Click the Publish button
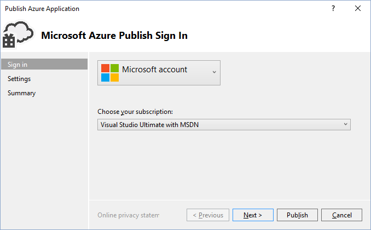Image resolution: width=371 pixels, height=230 pixels. [x=297, y=215]
